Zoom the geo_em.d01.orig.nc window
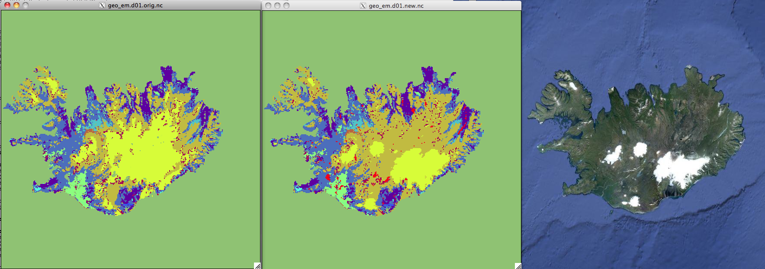 [x=26, y=5]
